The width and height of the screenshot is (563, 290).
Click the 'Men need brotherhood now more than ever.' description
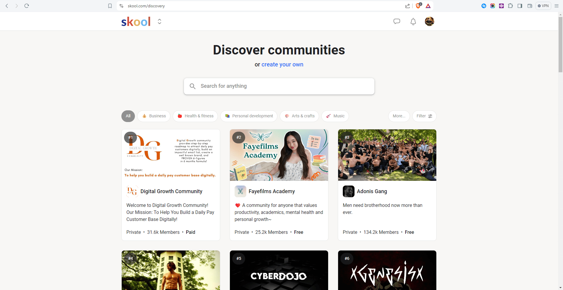tap(383, 209)
